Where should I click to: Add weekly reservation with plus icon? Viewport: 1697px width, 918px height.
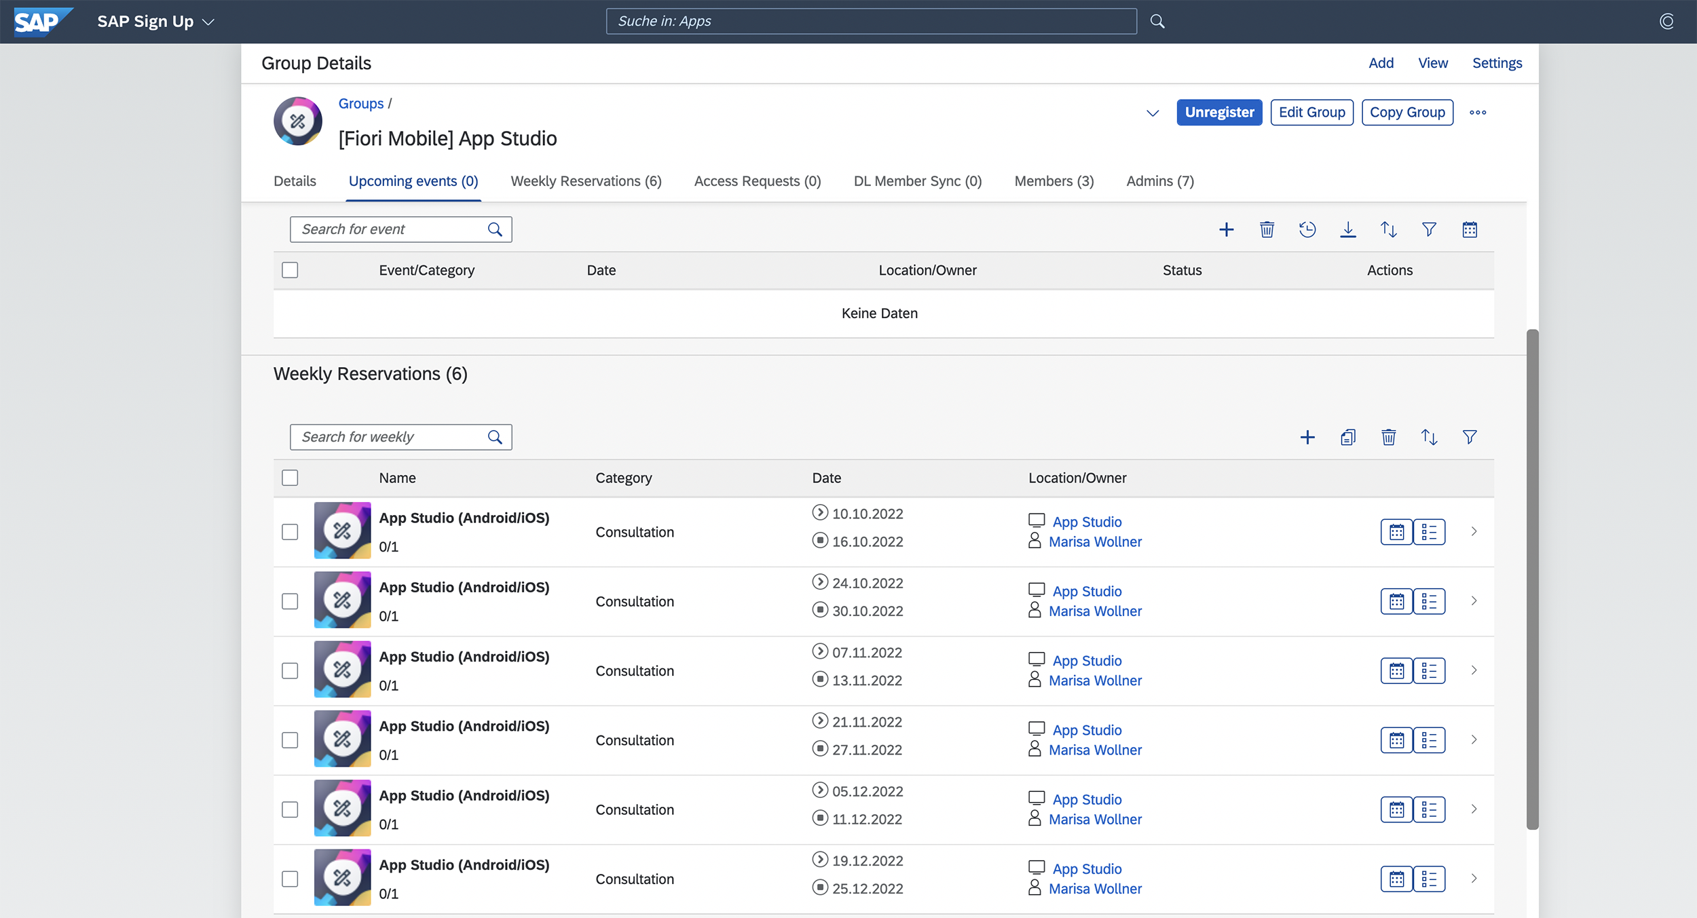(x=1307, y=437)
